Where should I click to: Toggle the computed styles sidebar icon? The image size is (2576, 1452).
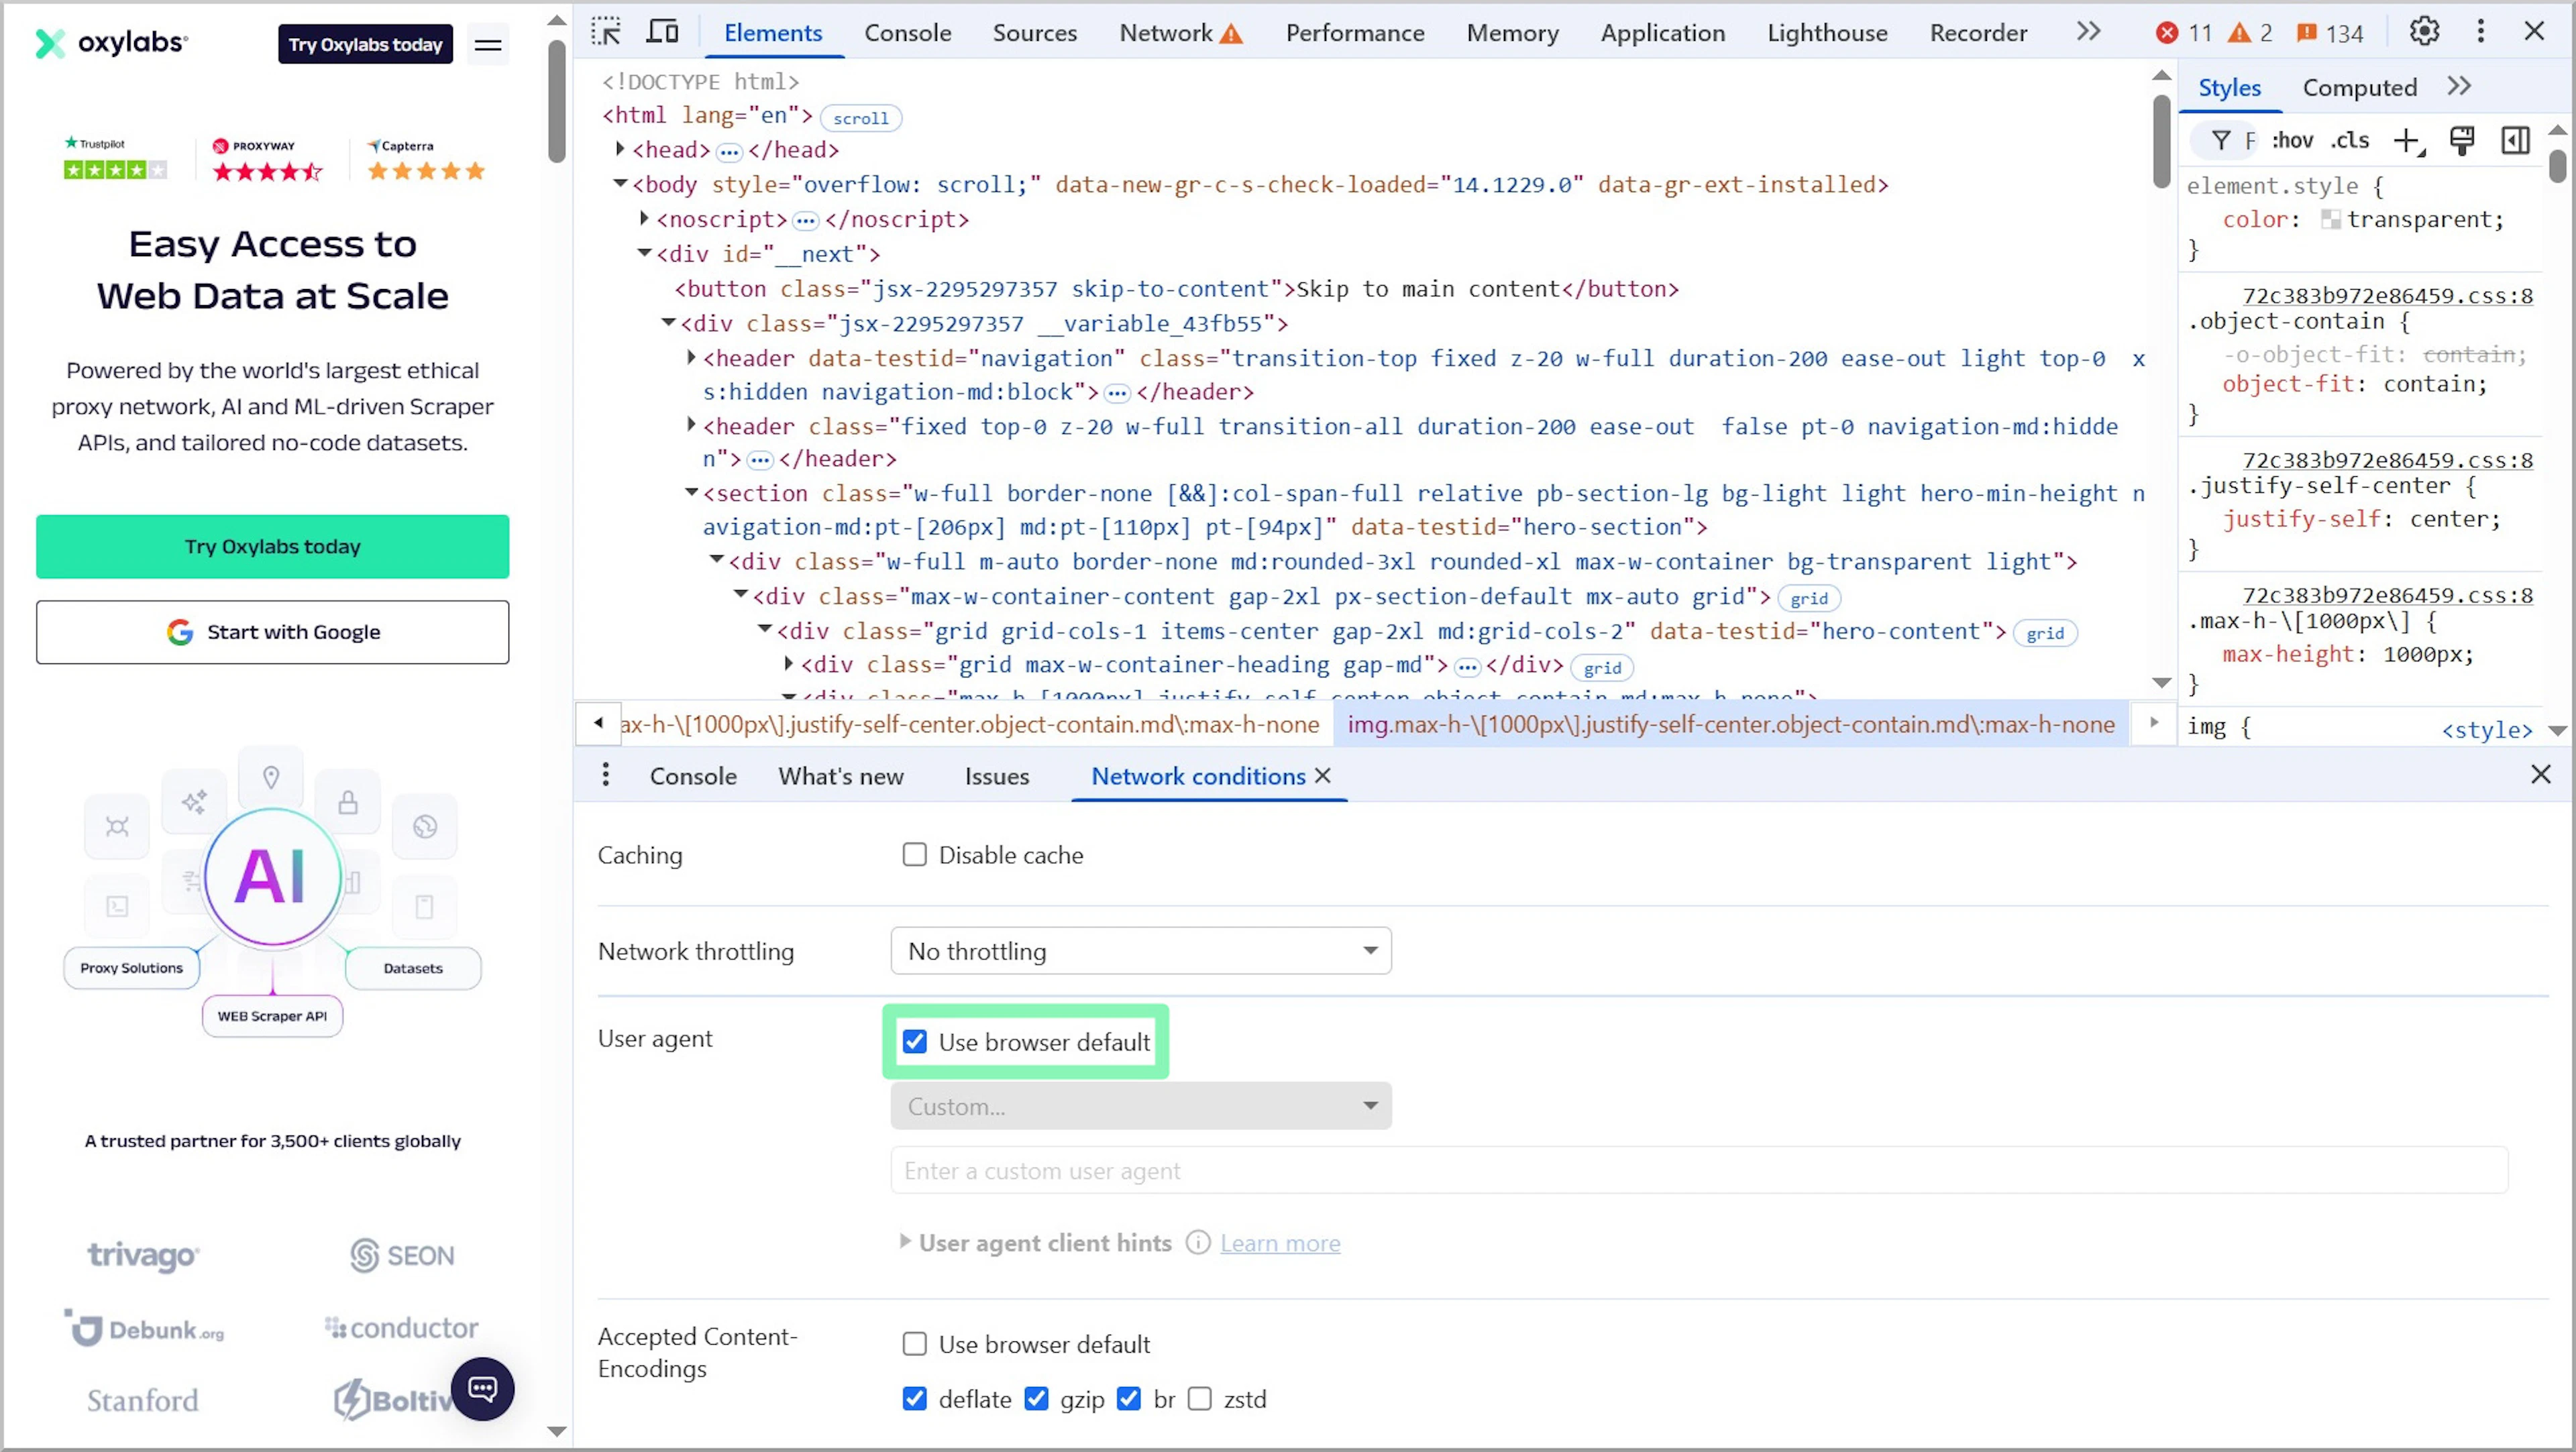pyautogui.click(x=2515, y=141)
